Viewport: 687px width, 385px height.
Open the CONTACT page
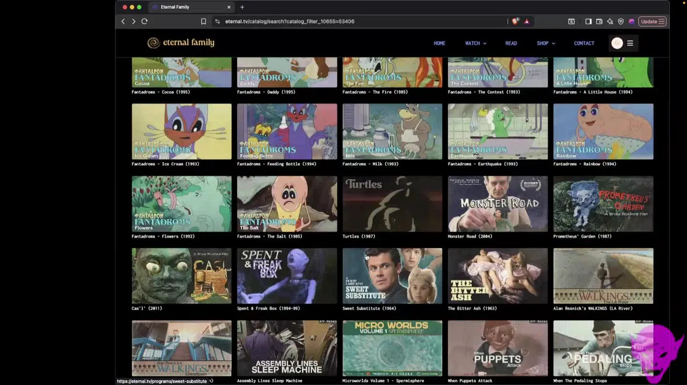pos(584,43)
